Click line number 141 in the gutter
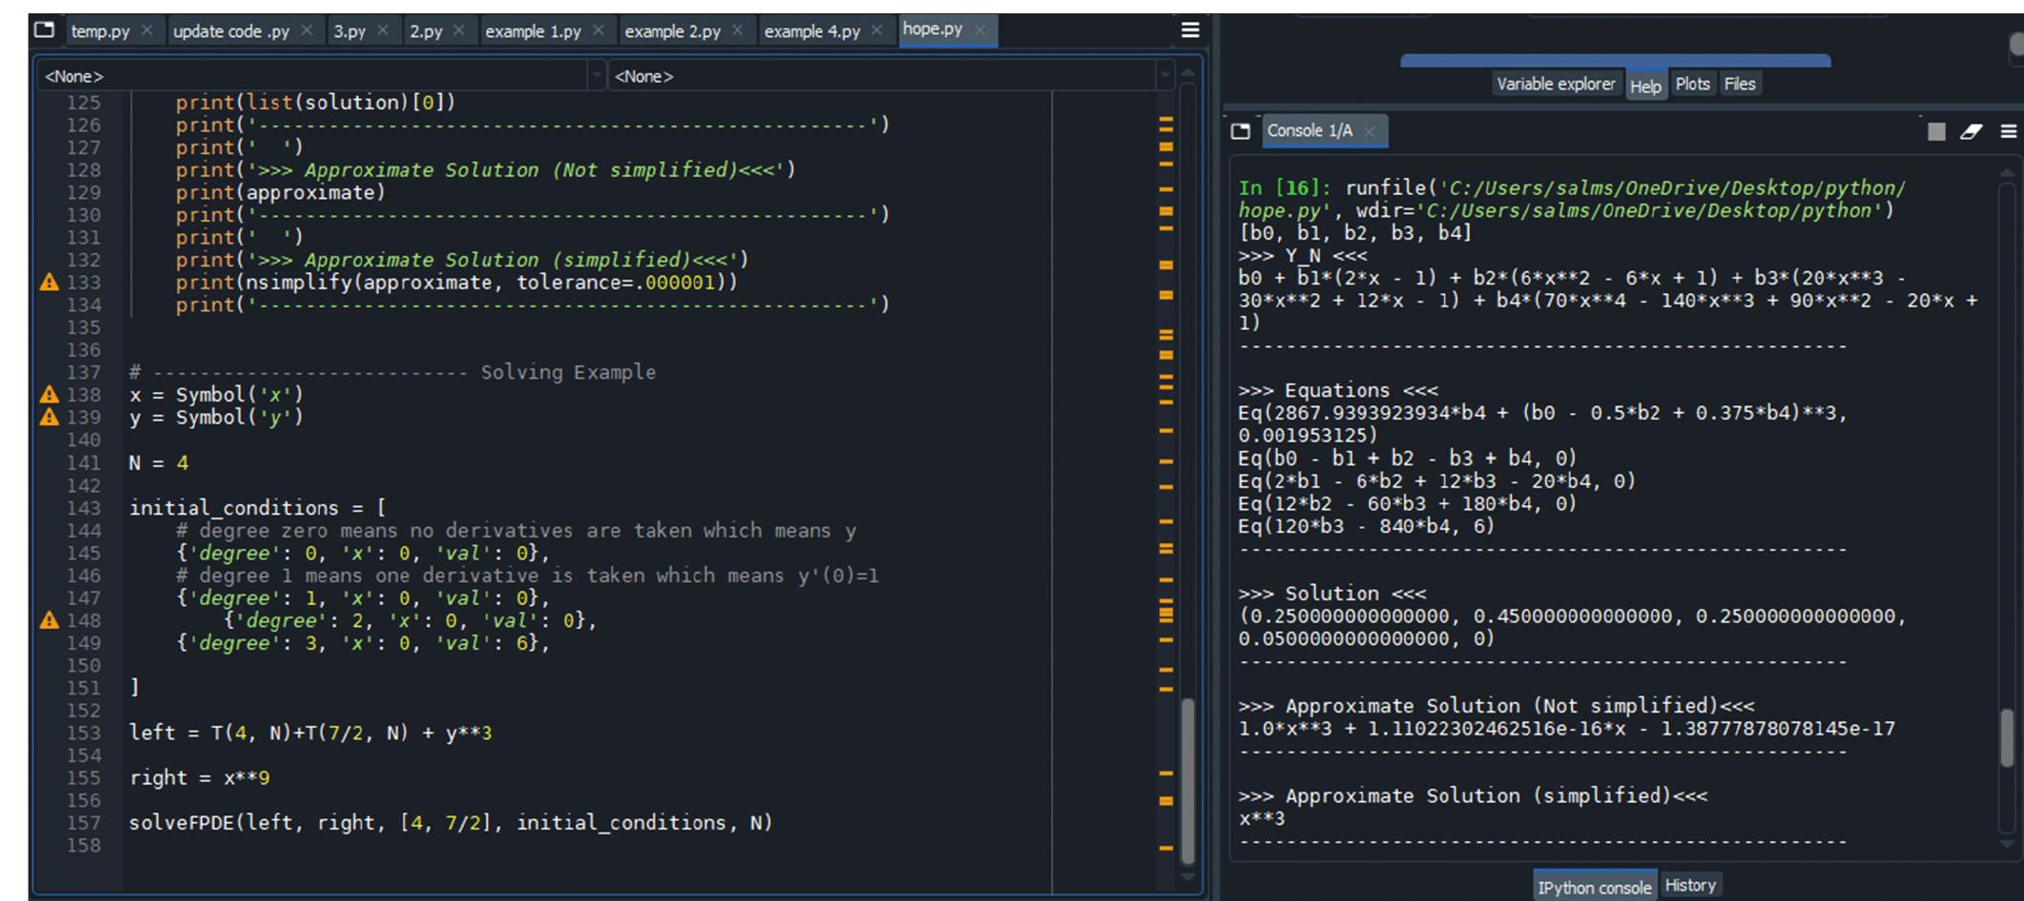The height and width of the screenshot is (901, 2024). pos(84,462)
